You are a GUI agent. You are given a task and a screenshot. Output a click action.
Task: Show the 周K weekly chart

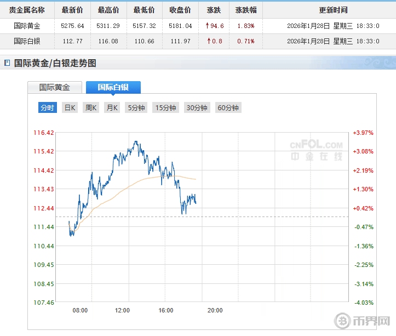91,108
